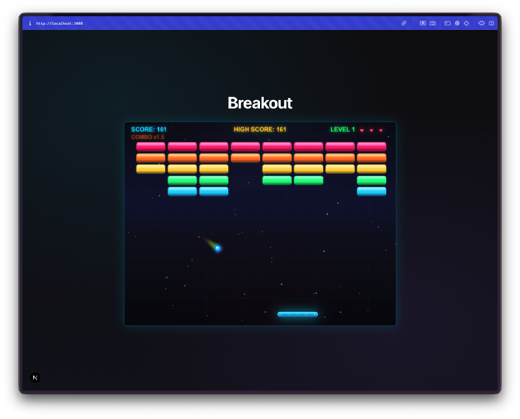The image size is (520, 419).
Task: Click the Breakout title heading
Action: (259, 103)
